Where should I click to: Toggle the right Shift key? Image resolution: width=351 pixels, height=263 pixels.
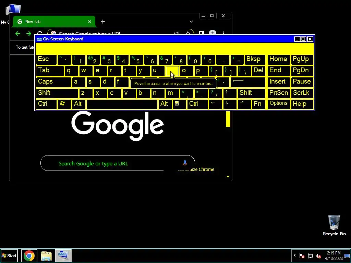[252, 93]
